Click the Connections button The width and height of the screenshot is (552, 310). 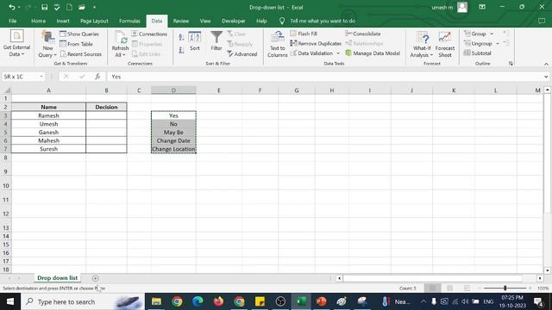tap(149, 34)
